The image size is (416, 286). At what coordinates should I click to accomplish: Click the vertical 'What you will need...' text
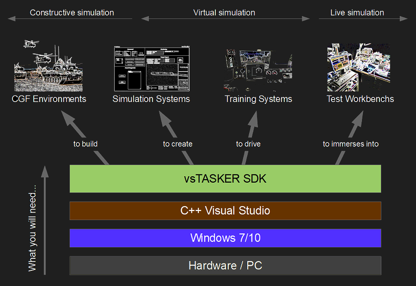click(x=32, y=228)
